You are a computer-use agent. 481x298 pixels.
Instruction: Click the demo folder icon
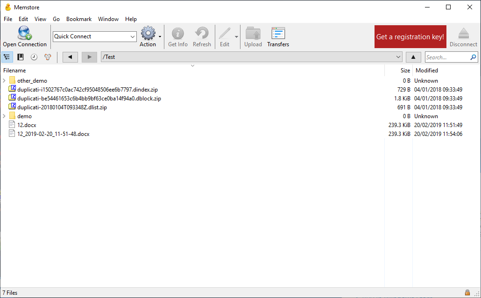[12, 116]
